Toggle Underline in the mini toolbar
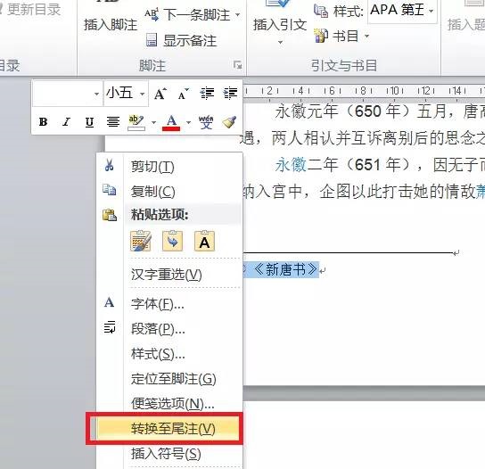This screenshot has height=469, width=485. tap(89, 122)
